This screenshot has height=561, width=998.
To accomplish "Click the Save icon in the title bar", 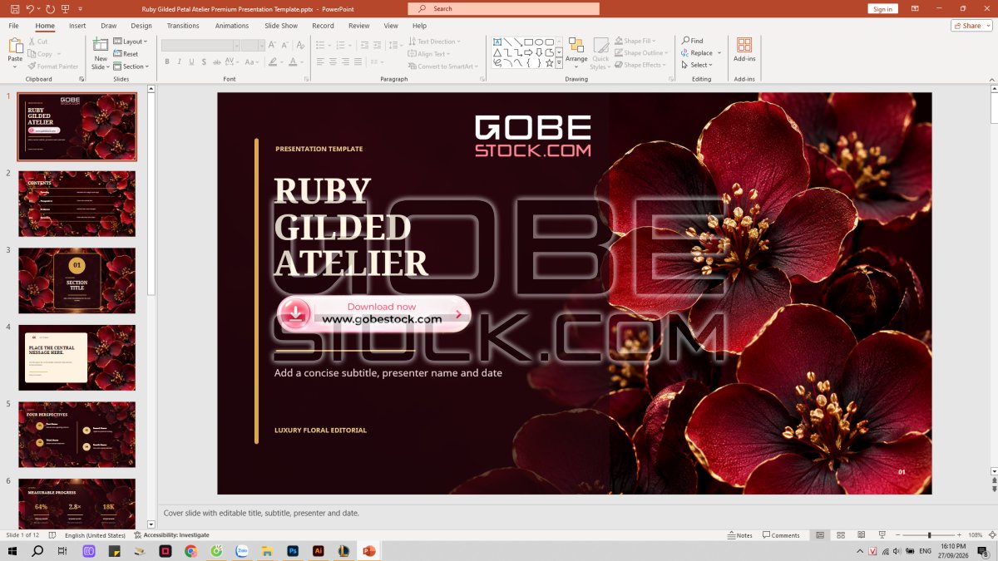I will click(x=14, y=8).
